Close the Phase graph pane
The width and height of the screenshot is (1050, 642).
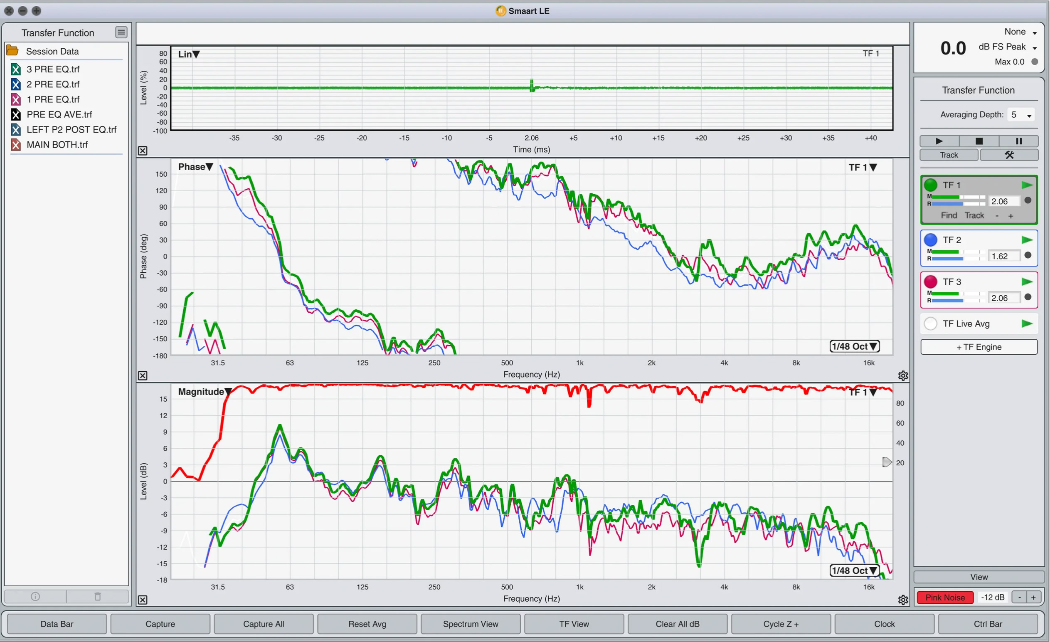point(143,375)
